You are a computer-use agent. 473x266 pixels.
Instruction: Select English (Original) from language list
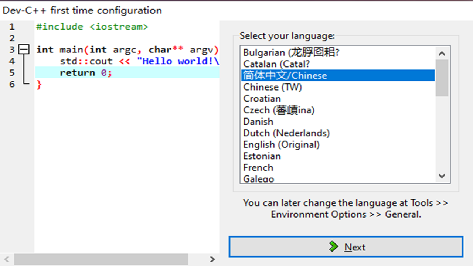point(281,144)
